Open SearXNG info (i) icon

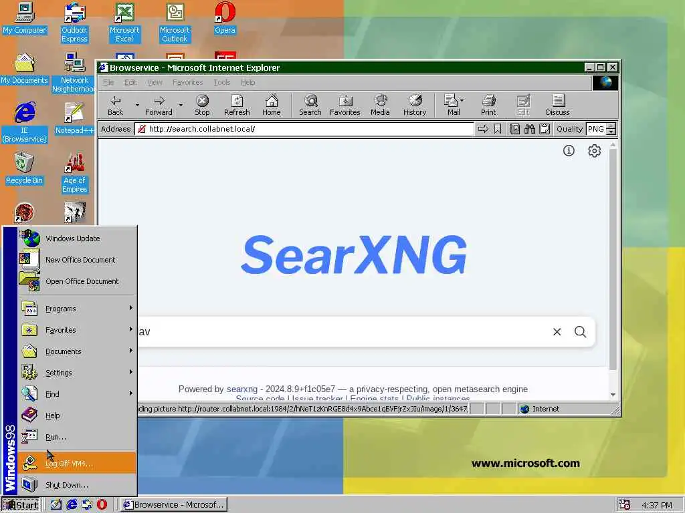[x=569, y=150]
